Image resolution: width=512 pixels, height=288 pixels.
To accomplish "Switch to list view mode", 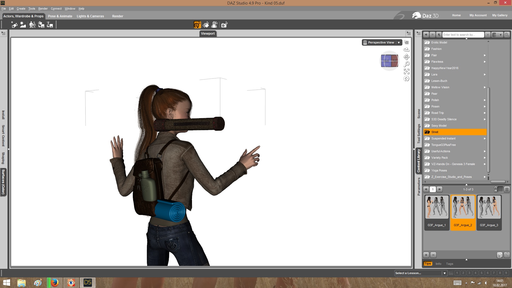I will tap(507, 189).
